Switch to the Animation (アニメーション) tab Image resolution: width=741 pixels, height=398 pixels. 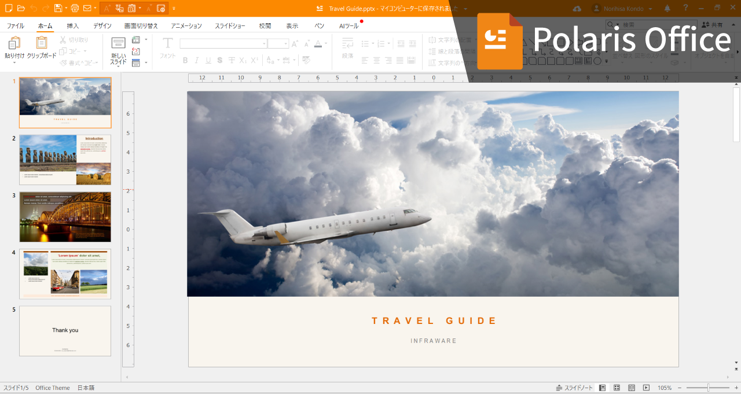pos(186,26)
